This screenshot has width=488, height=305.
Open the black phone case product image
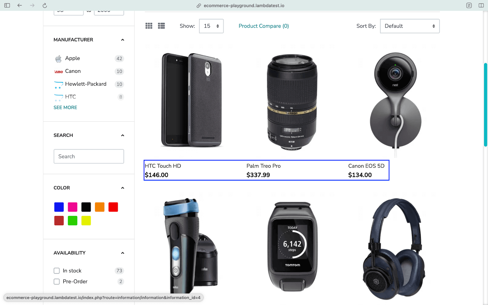pos(191,100)
